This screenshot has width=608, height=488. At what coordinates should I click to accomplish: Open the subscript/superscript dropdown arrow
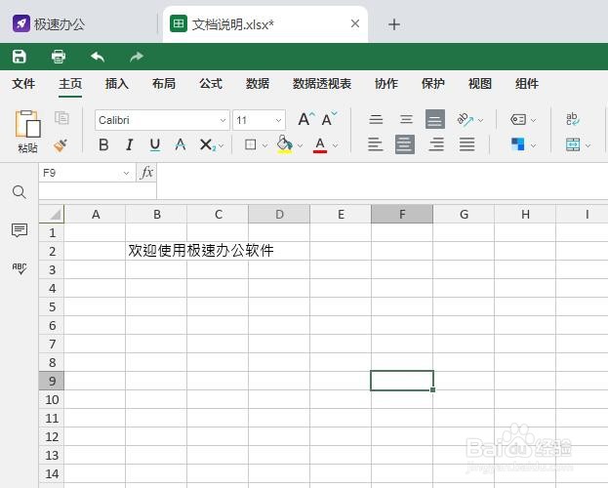point(222,145)
